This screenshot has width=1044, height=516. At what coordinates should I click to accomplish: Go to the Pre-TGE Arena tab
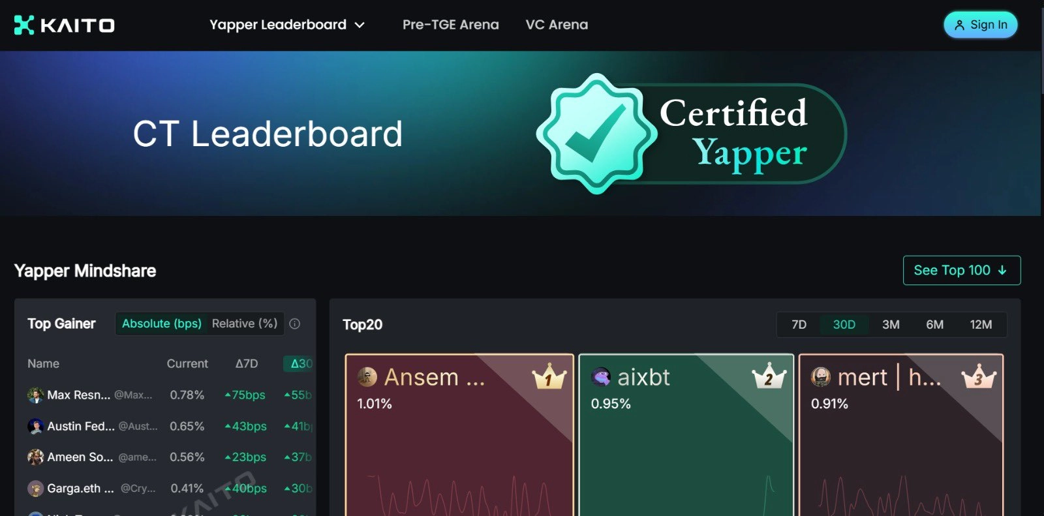coord(450,25)
